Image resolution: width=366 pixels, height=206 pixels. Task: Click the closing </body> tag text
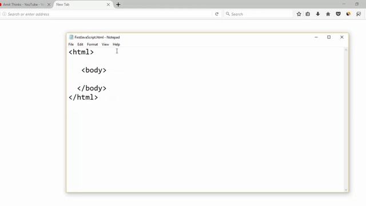pos(91,88)
